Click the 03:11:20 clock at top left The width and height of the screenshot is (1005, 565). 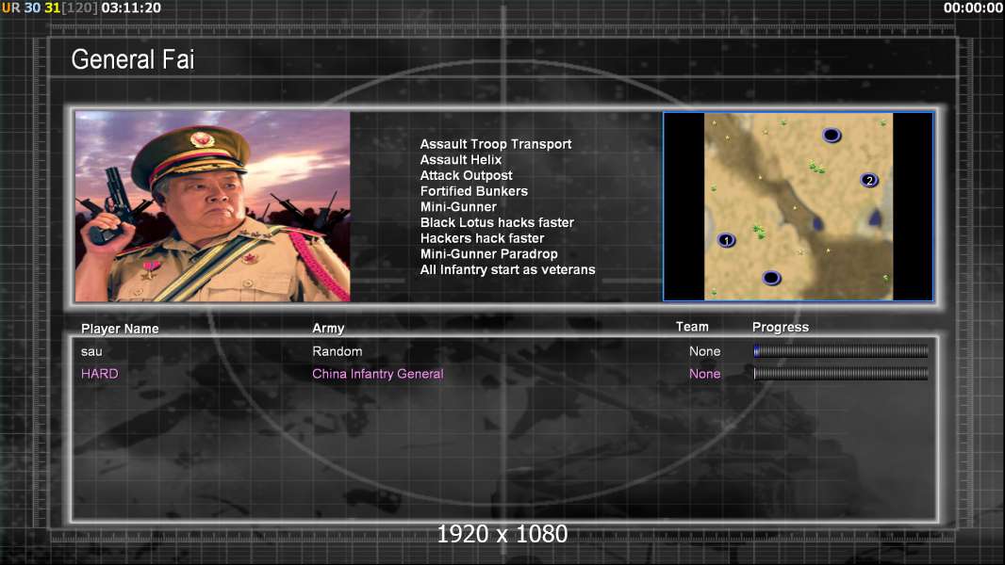(131, 8)
